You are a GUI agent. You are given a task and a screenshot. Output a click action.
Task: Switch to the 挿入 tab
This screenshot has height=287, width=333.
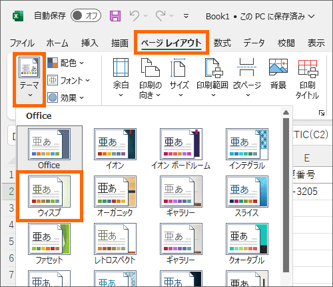click(x=90, y=43)
